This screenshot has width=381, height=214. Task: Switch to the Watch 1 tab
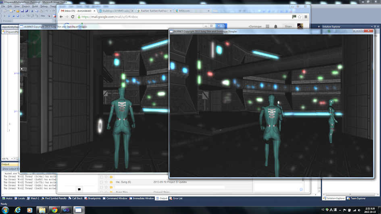(33, 198)
